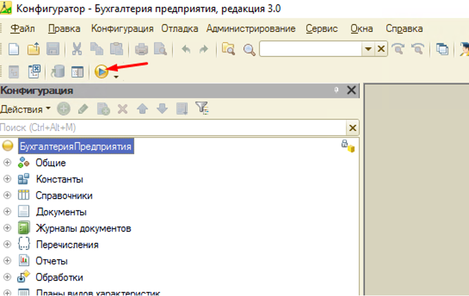Screen dimensions: 469x296
Task: Click the Print preview icon
Action: pos(161,49)
